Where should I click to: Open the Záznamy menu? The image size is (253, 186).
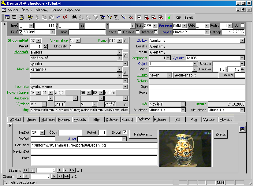[42, 10]
